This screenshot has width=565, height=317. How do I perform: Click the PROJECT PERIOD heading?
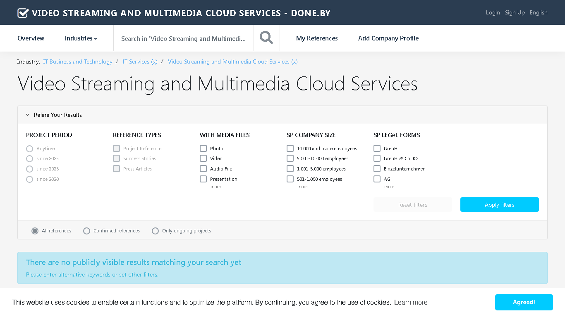click(x=49, y=135)
